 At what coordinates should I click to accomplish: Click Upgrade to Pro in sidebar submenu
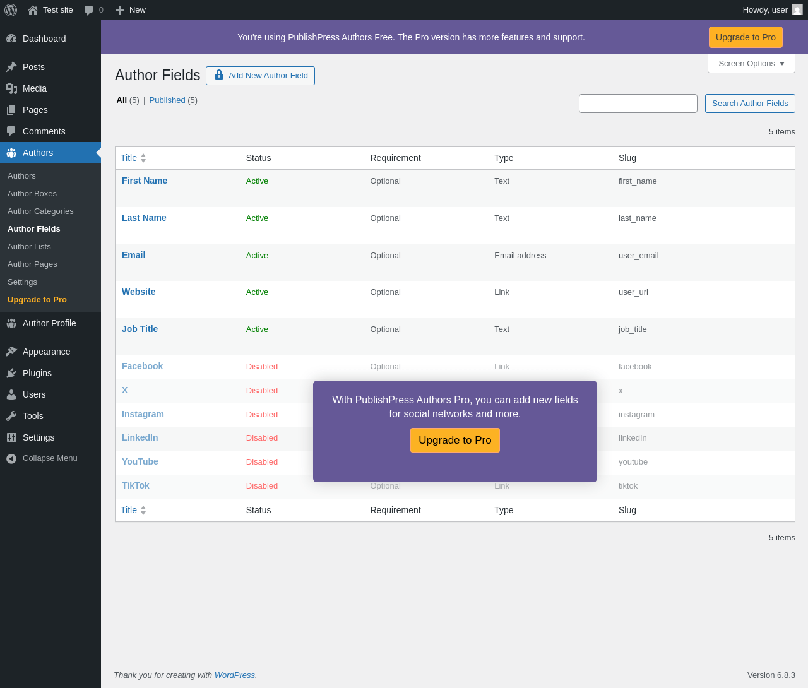(x=37, y=299)
